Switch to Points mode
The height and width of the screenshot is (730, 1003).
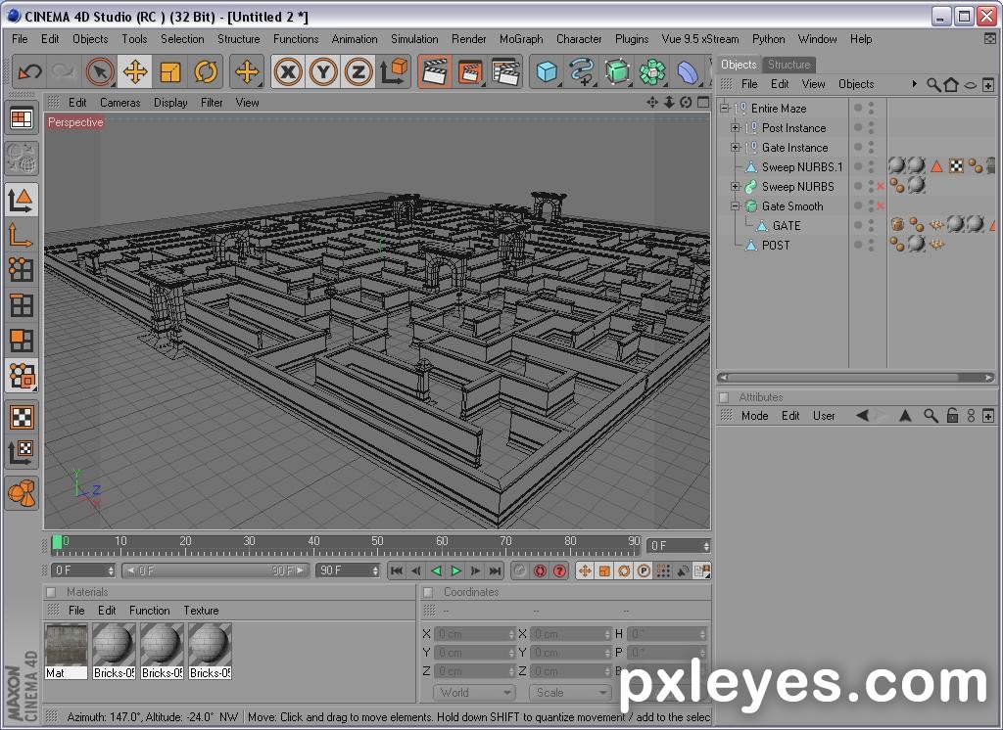tap(22, 270)
